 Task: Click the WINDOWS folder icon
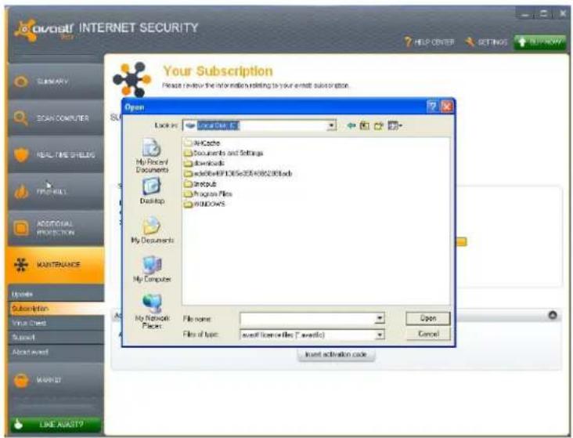pyautogui.click(x=188, y=205)
